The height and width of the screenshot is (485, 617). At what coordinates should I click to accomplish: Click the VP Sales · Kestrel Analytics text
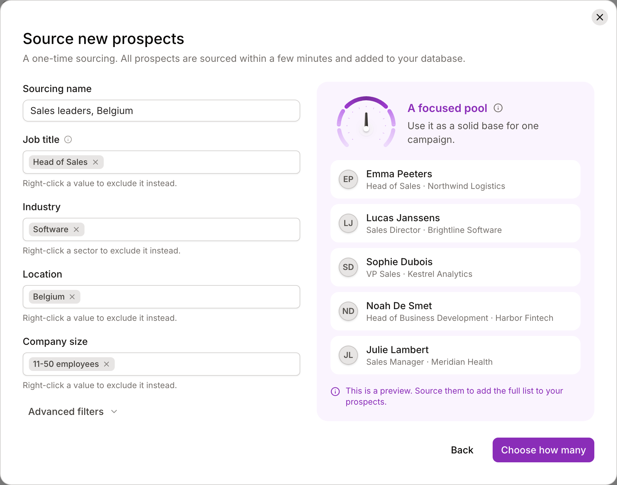coord(419,274)
